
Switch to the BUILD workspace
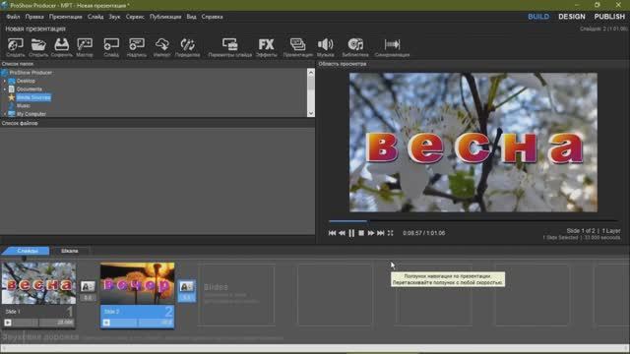(538, 17)
